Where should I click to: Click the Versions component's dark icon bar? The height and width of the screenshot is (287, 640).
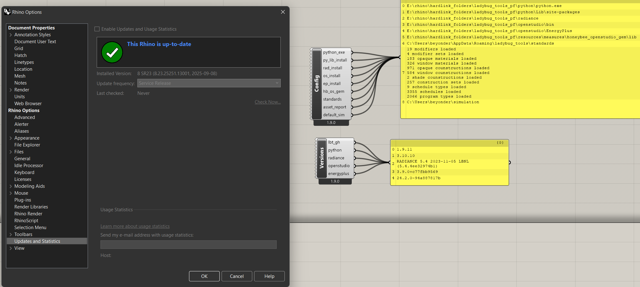tap(322, 158)
